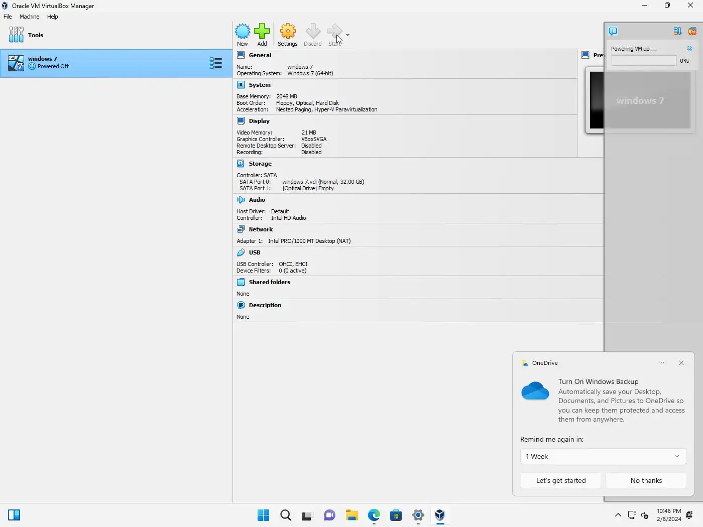Click the General section icon
703x527 pixels.
[241, 55]
